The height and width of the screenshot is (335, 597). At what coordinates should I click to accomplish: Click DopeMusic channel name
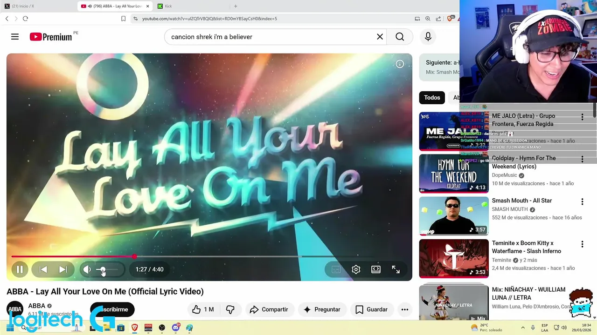pos(504,175)
